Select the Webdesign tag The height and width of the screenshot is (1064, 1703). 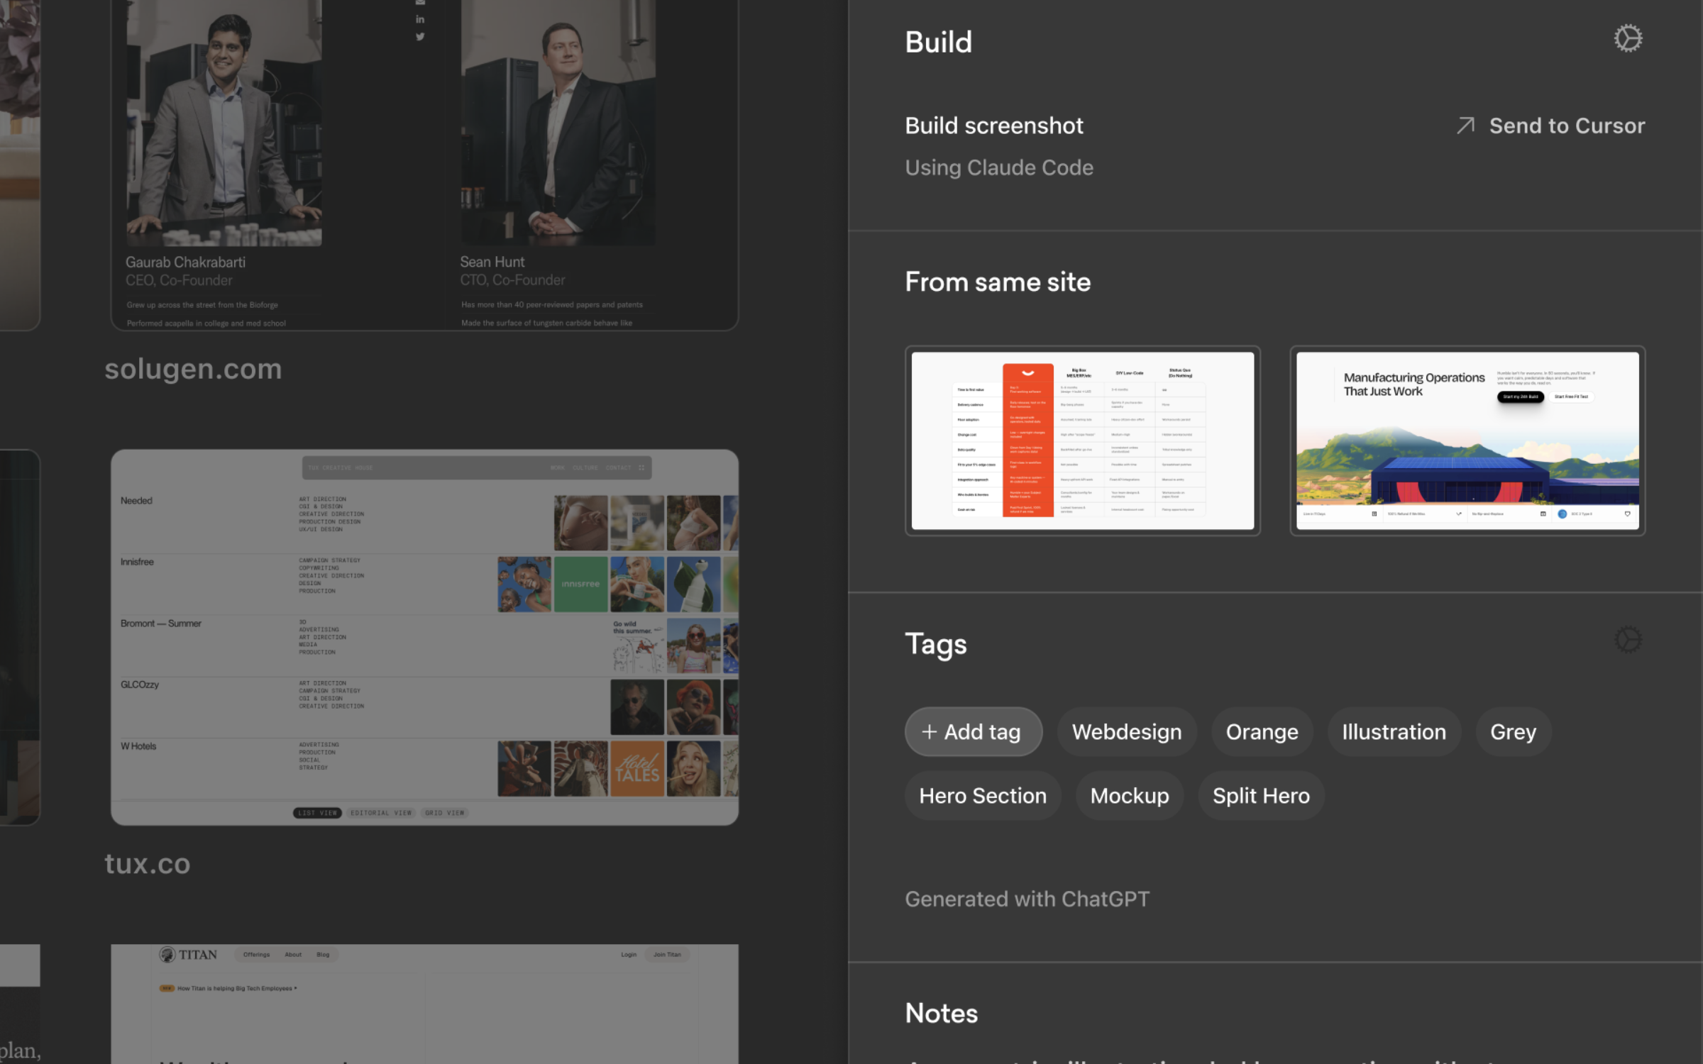coord(1127,731)
